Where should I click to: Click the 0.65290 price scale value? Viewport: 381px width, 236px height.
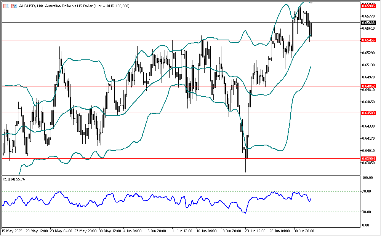(x=368, y=53)
